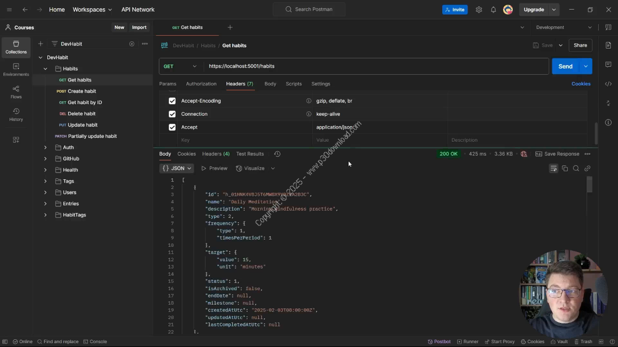This screenshot has width=618, height=347.
Task: Open the code snippet icon
Action: tap(608, 84)
